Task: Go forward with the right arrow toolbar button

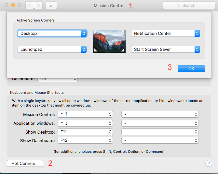Action: pos(38,5)
